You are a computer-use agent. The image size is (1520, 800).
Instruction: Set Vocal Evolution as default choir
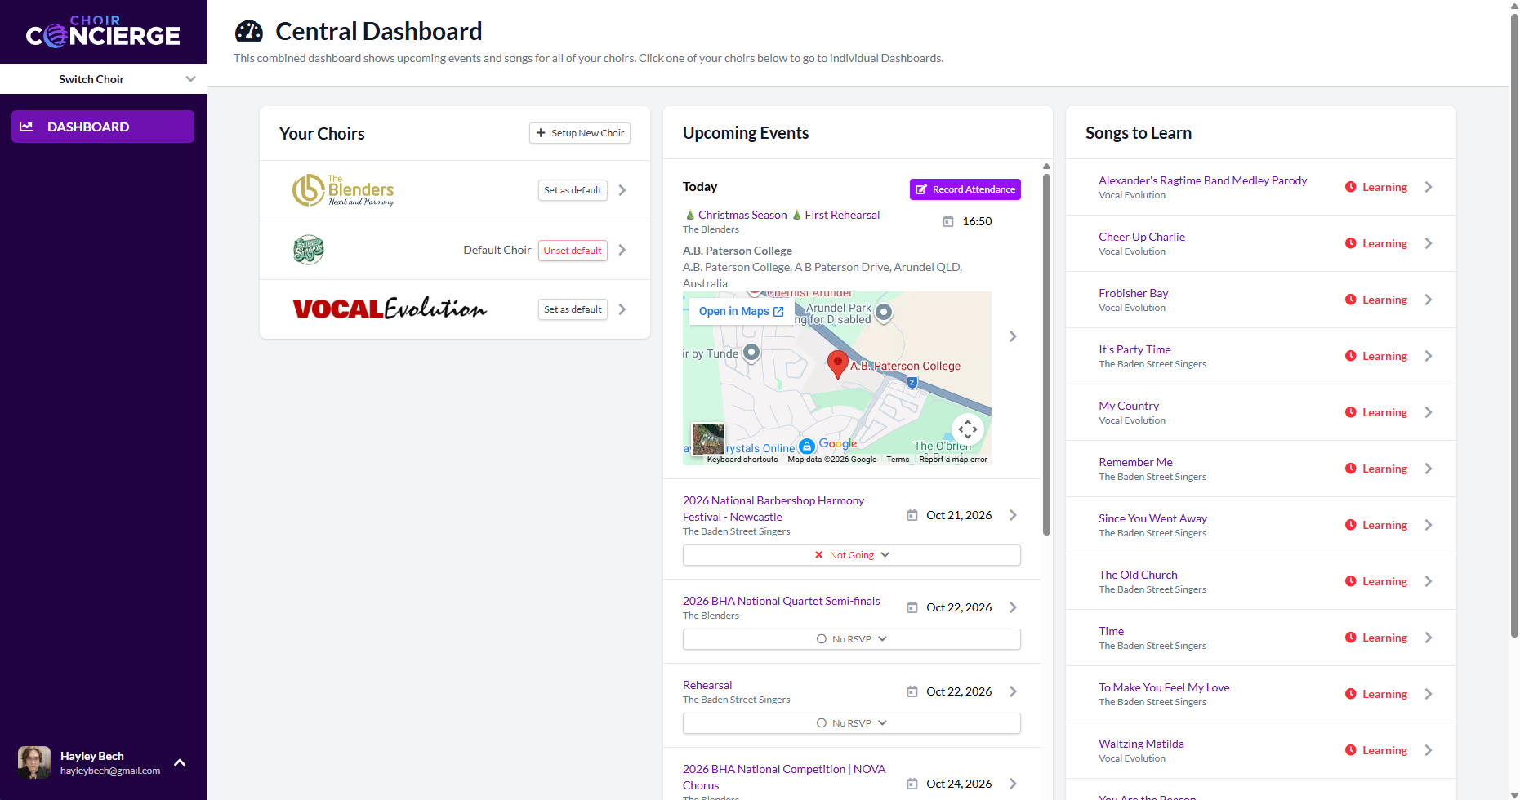coord(573,309)
